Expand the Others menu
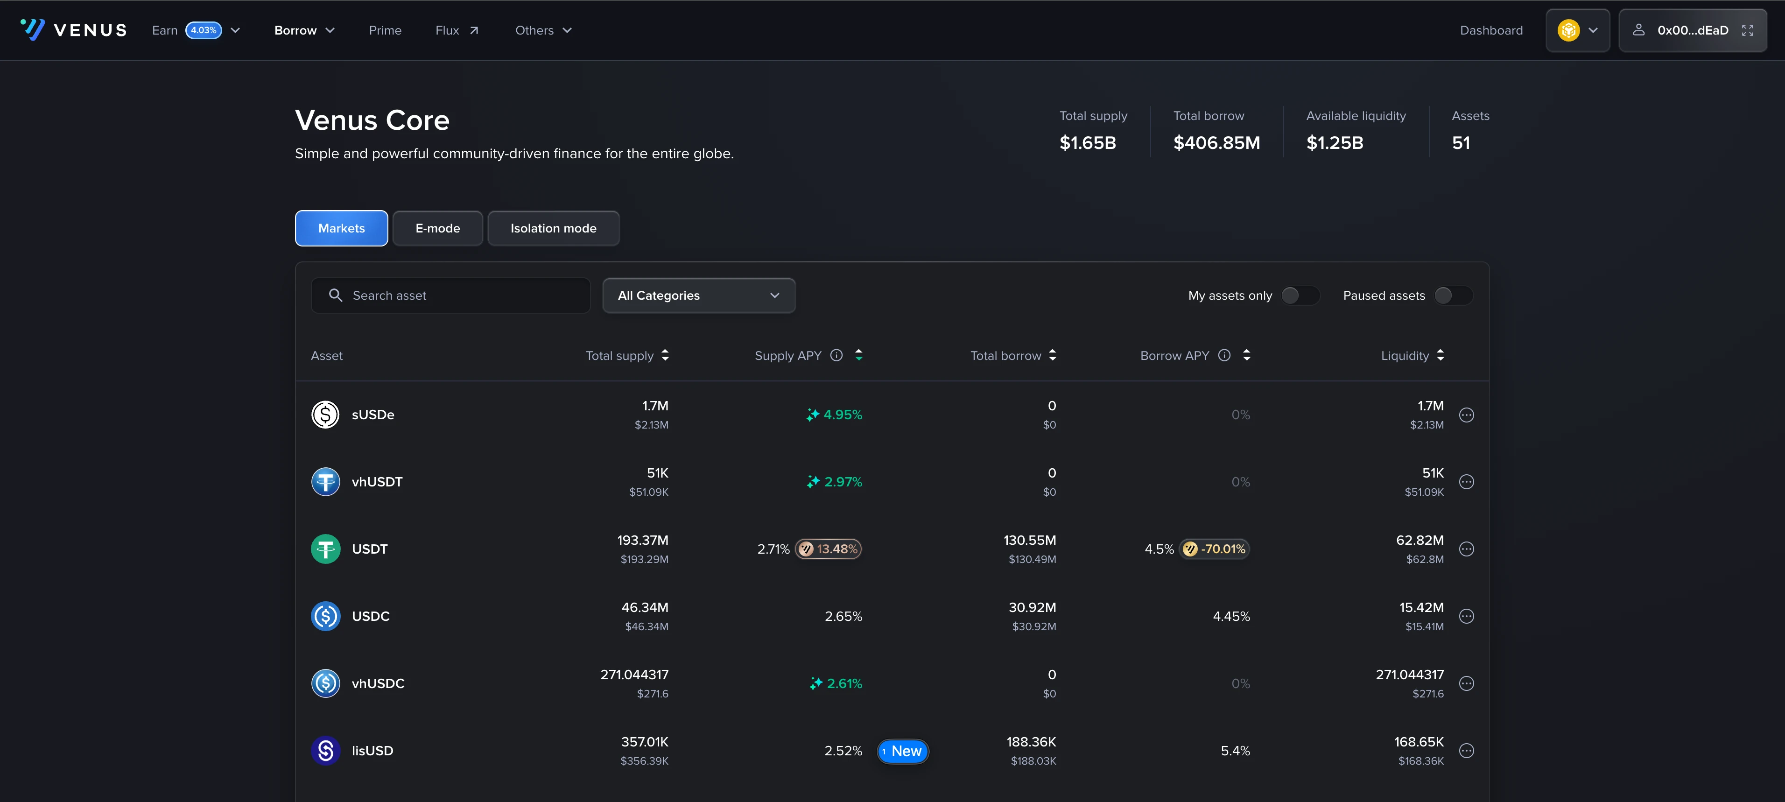 [x=543, y=30]
